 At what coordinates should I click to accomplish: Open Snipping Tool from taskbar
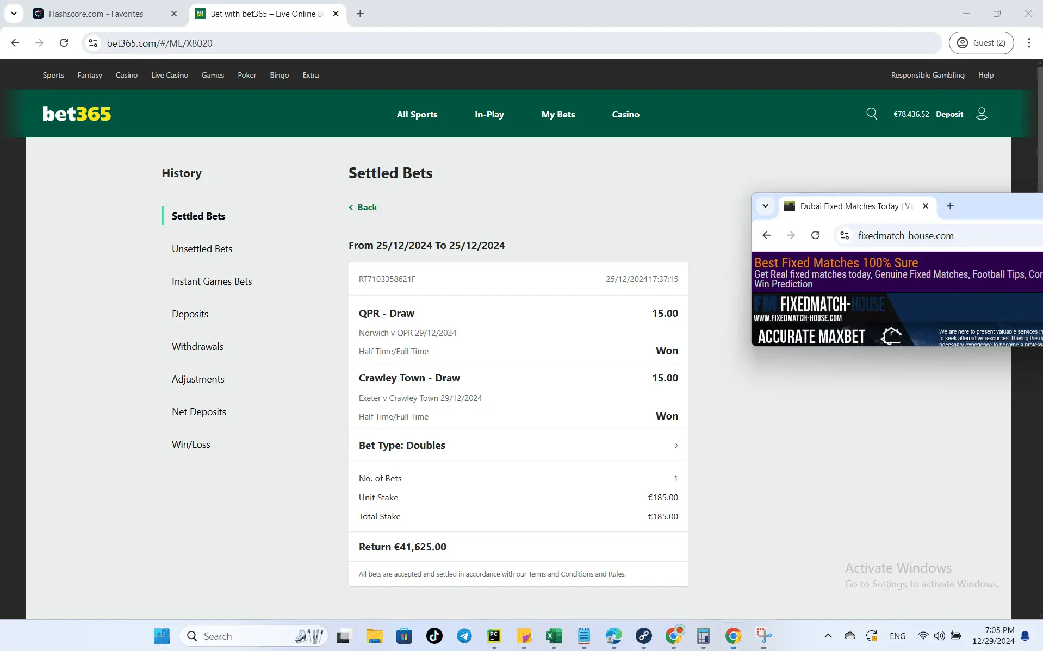(x=763, y=636)
